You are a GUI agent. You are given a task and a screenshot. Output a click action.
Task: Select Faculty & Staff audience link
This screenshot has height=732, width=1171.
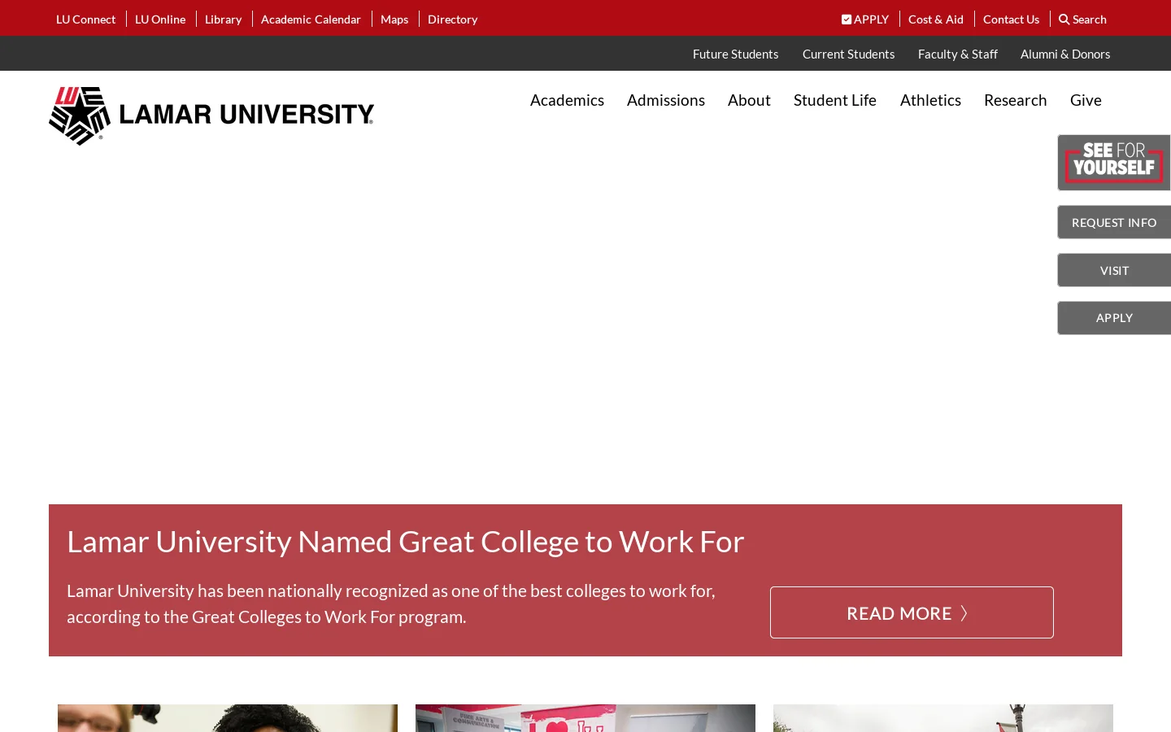[958, 54]
